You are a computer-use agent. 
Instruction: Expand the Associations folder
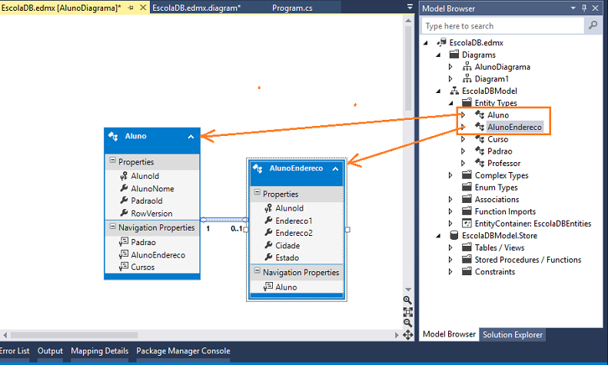point(450,199)
